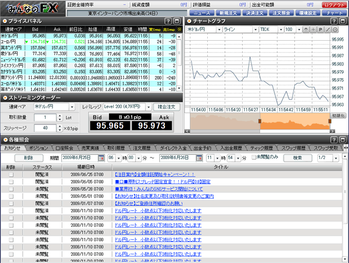Switch to the ダイレクト入金 tab

click(x=173, y=148)
